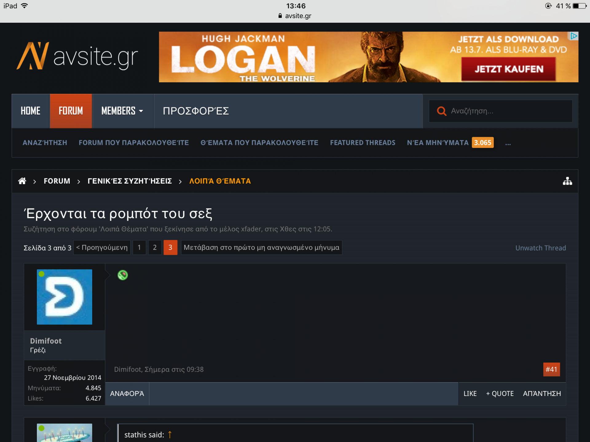Focus the Αναζήτηση search field
Viewport: 590px width, 442px height.
[507, 111]
